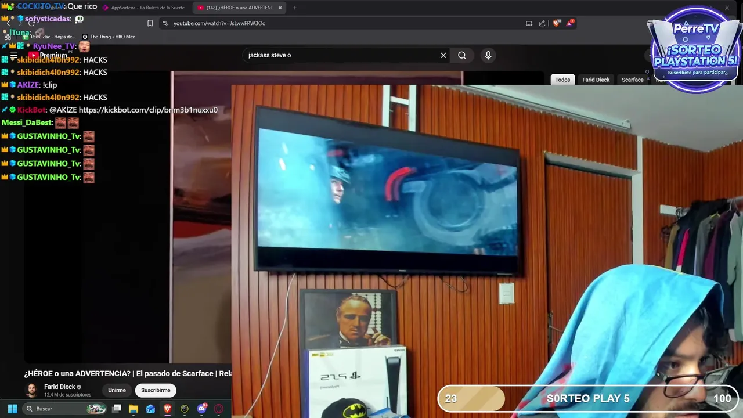
Task: Open a new browser tab
Action: pyautogui.click(x=294, y=8)
